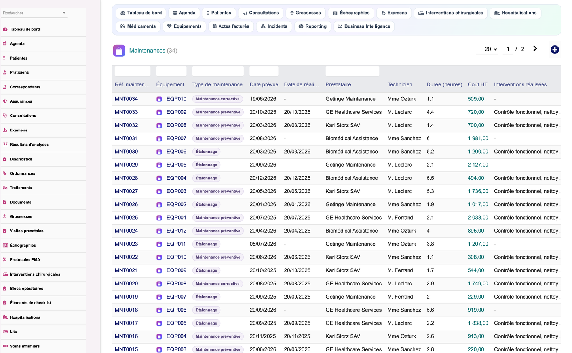Click the Équipement filter field
The image size is (572, 353).
point(171,71)
